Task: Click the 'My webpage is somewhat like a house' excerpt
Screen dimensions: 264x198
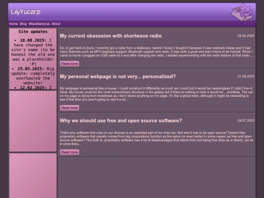Action: [x=156, y=94]
